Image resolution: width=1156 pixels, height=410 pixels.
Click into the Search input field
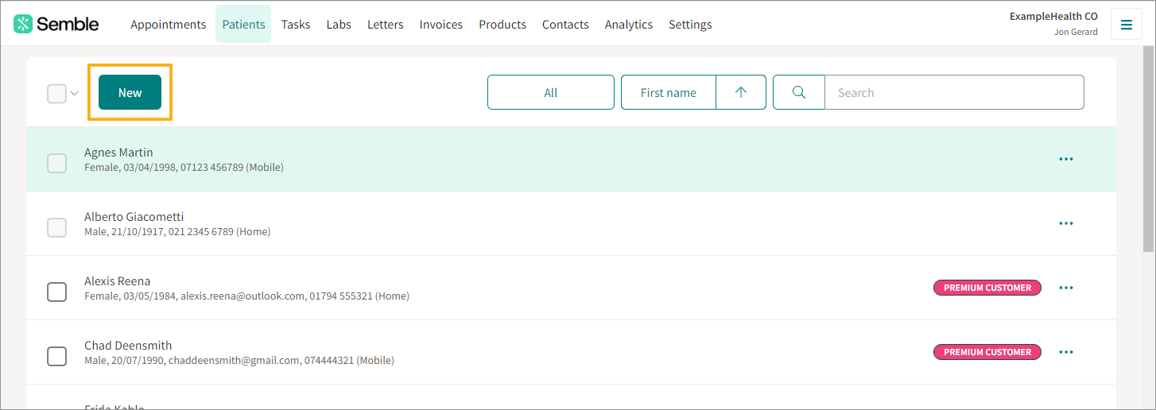tap(954, 92)
